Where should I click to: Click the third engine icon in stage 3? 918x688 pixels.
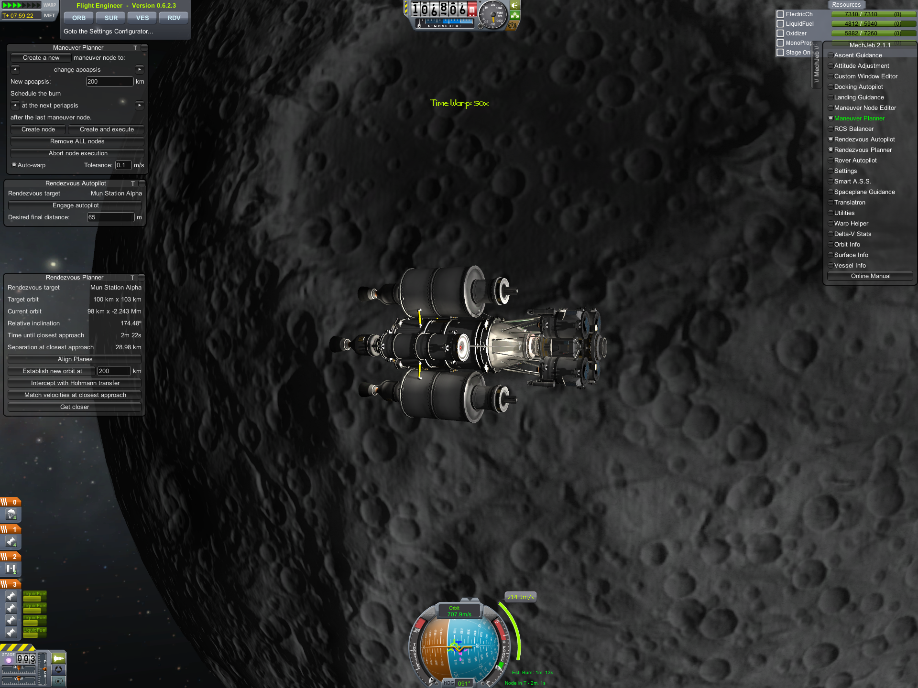click(x=11, y=620)
